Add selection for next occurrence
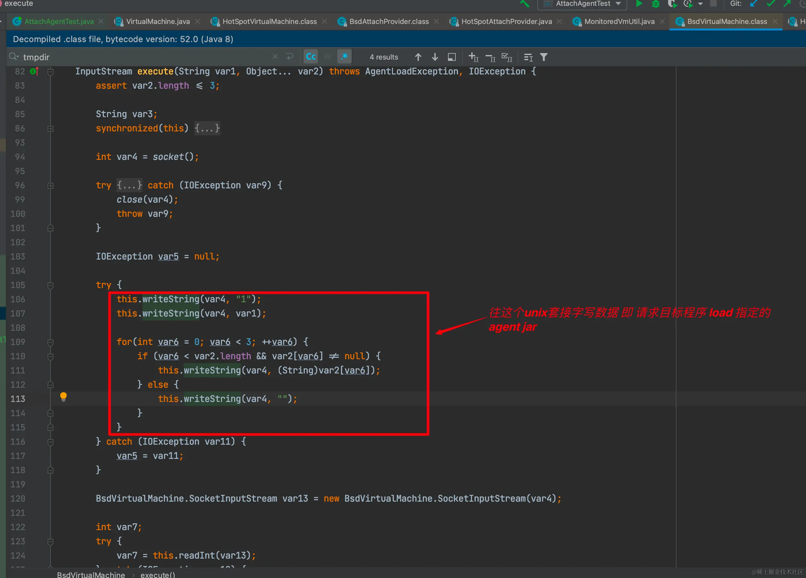Image resolution: width=806 pixels, height=578 pixels. (473, 57)
